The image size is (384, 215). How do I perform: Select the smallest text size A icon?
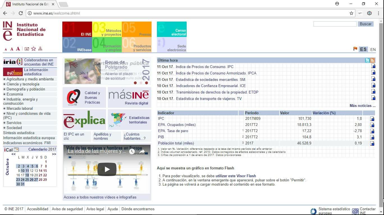(6, 49)
